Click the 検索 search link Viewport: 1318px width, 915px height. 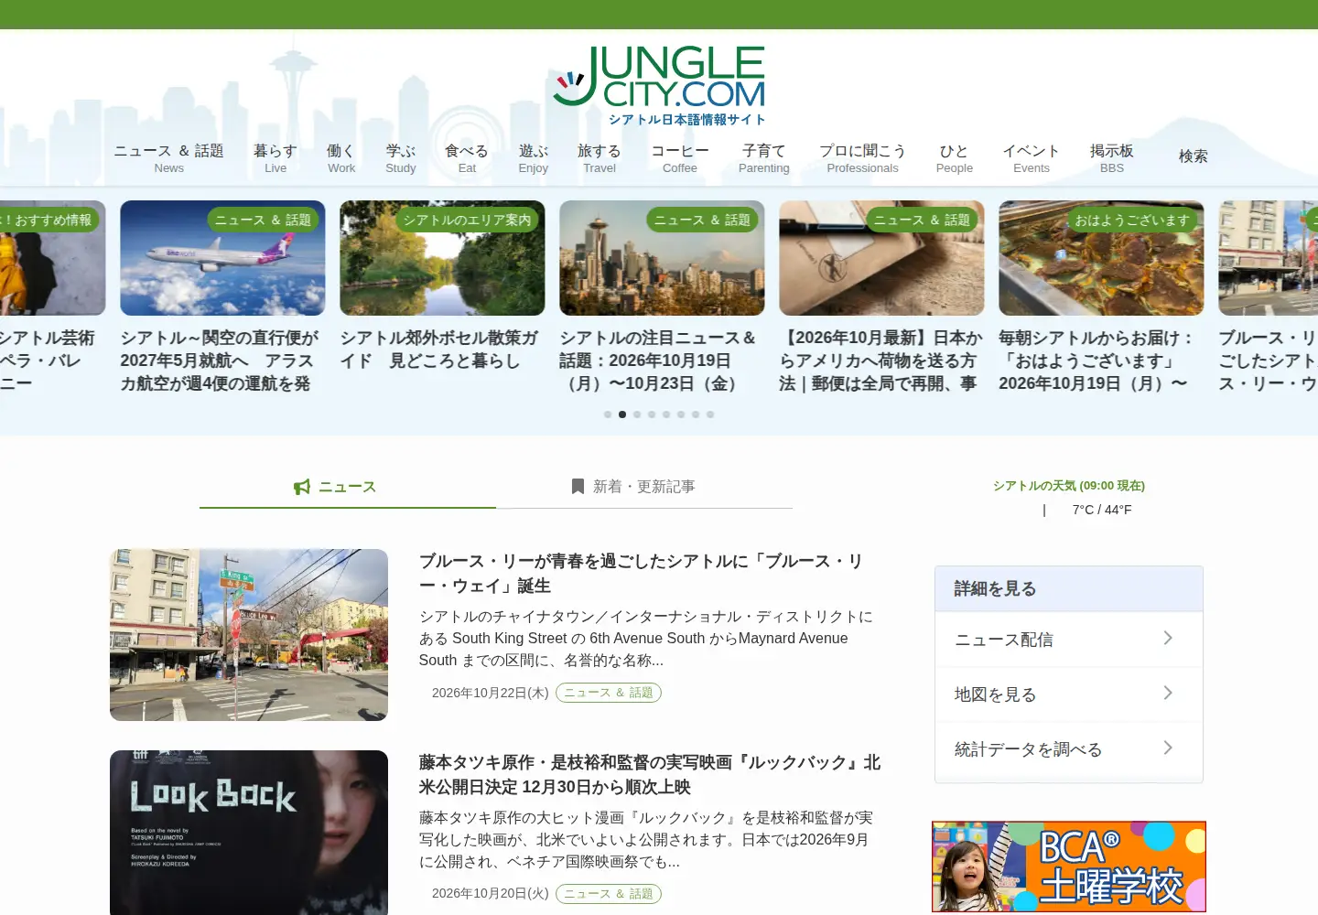point(1194,156)
